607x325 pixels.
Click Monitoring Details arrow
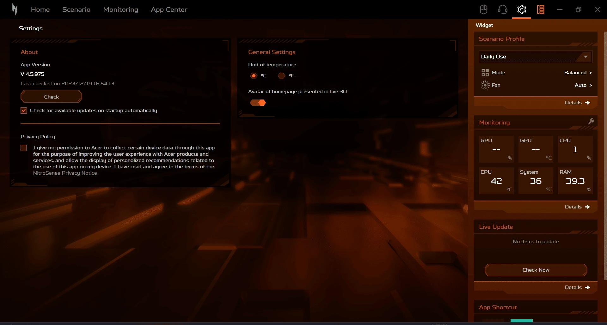pos(587,207)
